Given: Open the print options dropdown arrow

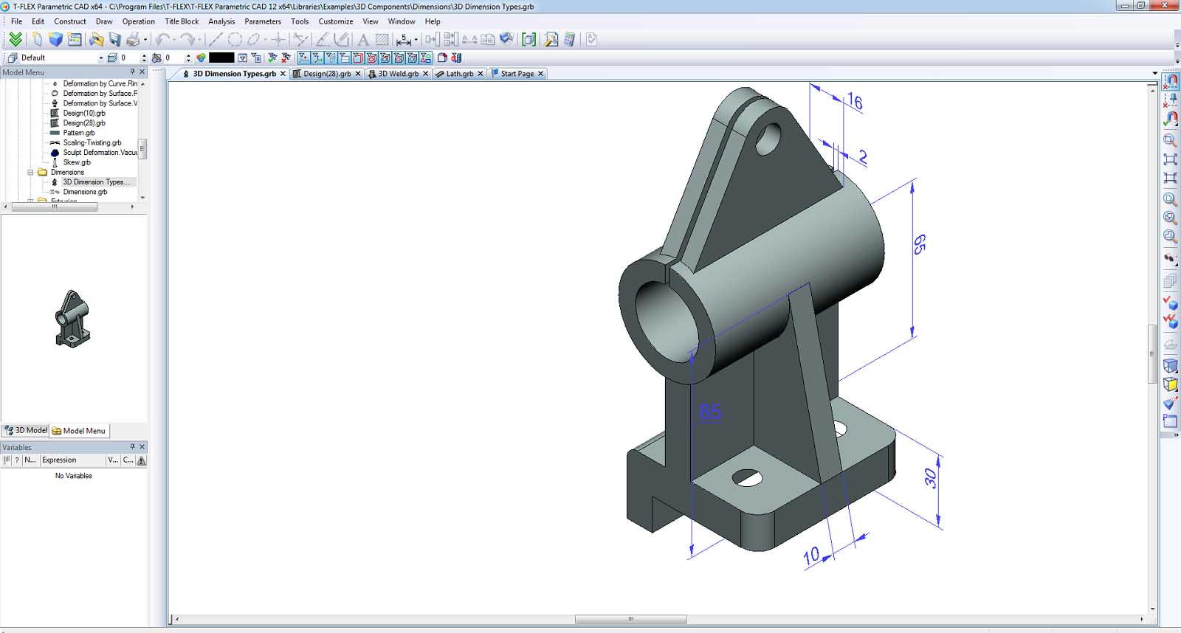Looking at the screenshot, I should [145, 40].
